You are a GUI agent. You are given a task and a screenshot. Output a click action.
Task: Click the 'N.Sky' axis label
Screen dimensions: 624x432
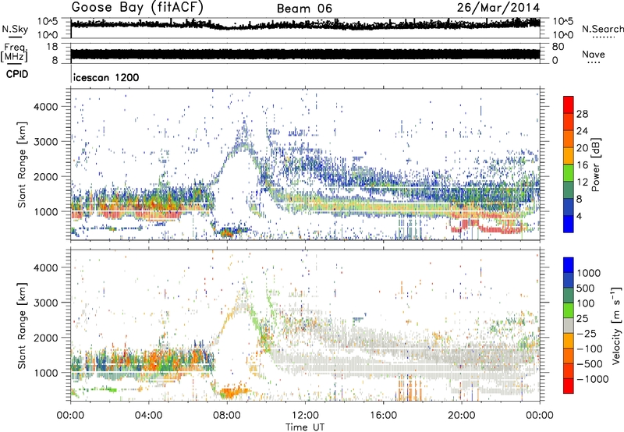(x=15, y=29)
